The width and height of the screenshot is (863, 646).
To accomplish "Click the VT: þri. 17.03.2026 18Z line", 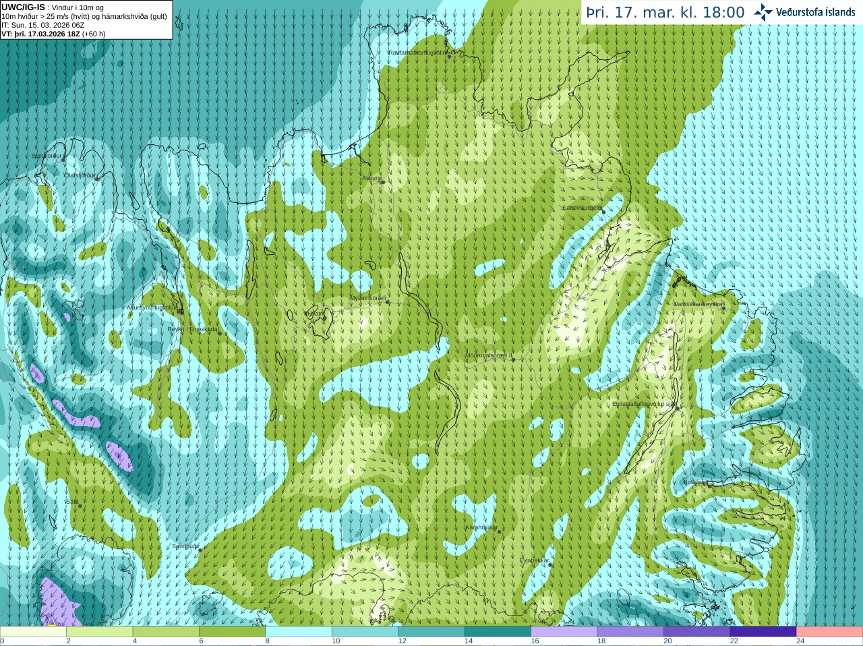I will [53, 34].
